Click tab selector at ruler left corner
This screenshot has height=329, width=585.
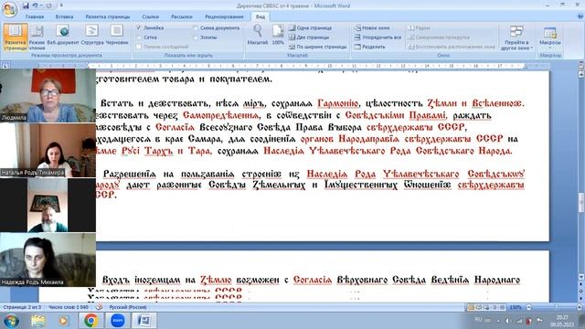click(5, 66)
